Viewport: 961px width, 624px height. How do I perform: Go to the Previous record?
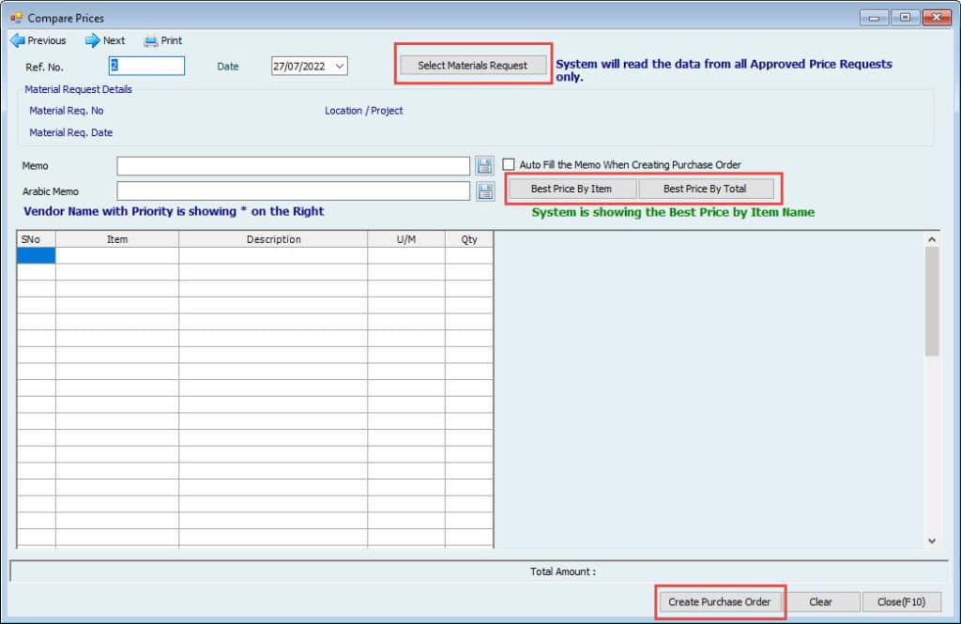(x=38, y=40)
